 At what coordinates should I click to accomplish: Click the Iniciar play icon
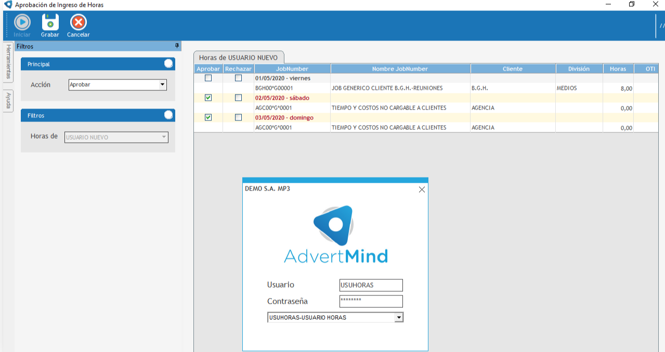pos(22,23)
